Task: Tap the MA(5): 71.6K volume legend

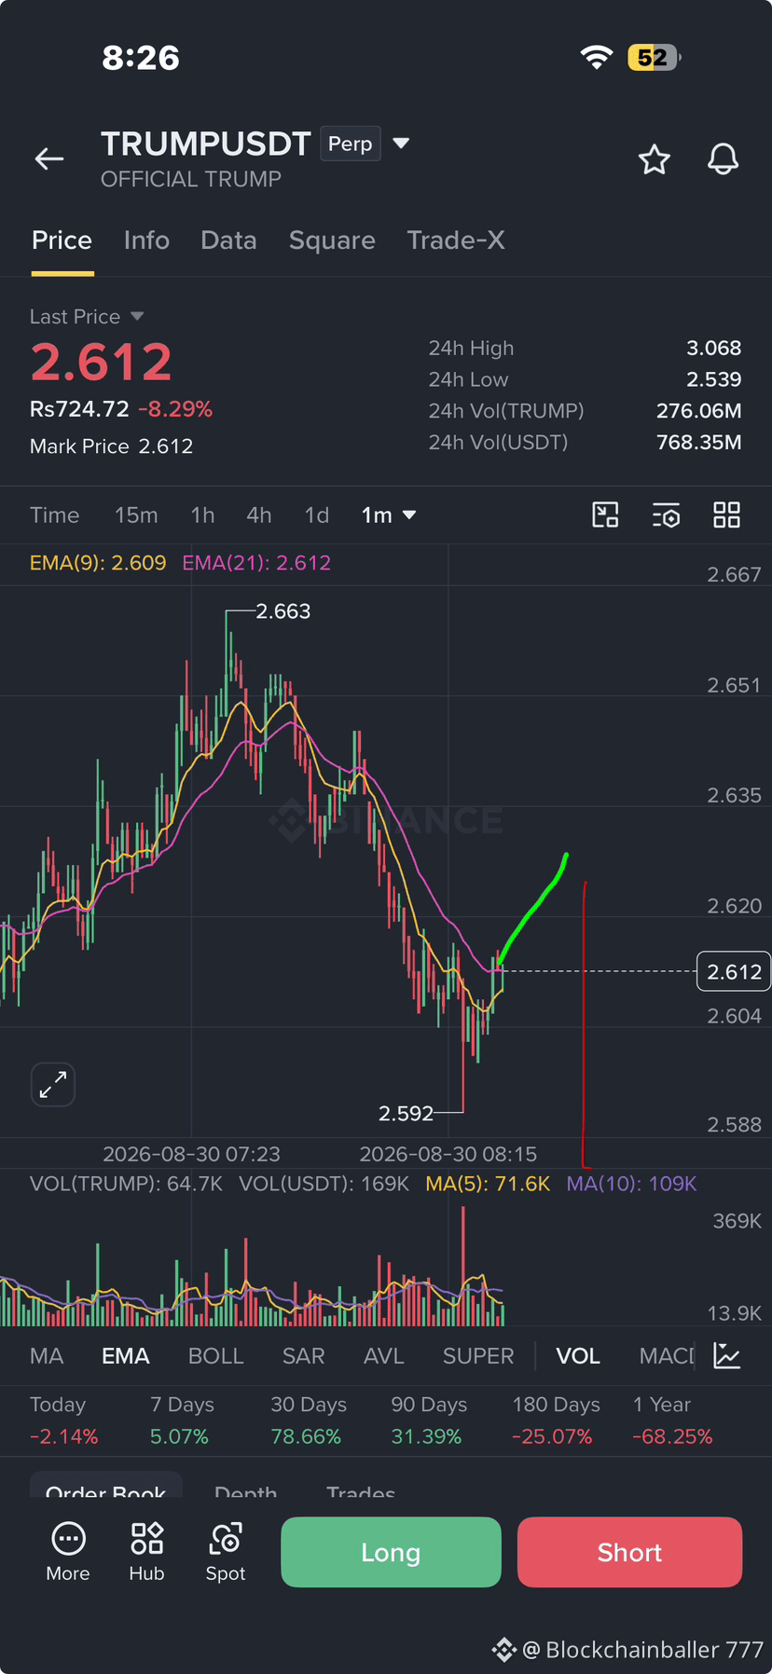Action: click(488, 1184)
